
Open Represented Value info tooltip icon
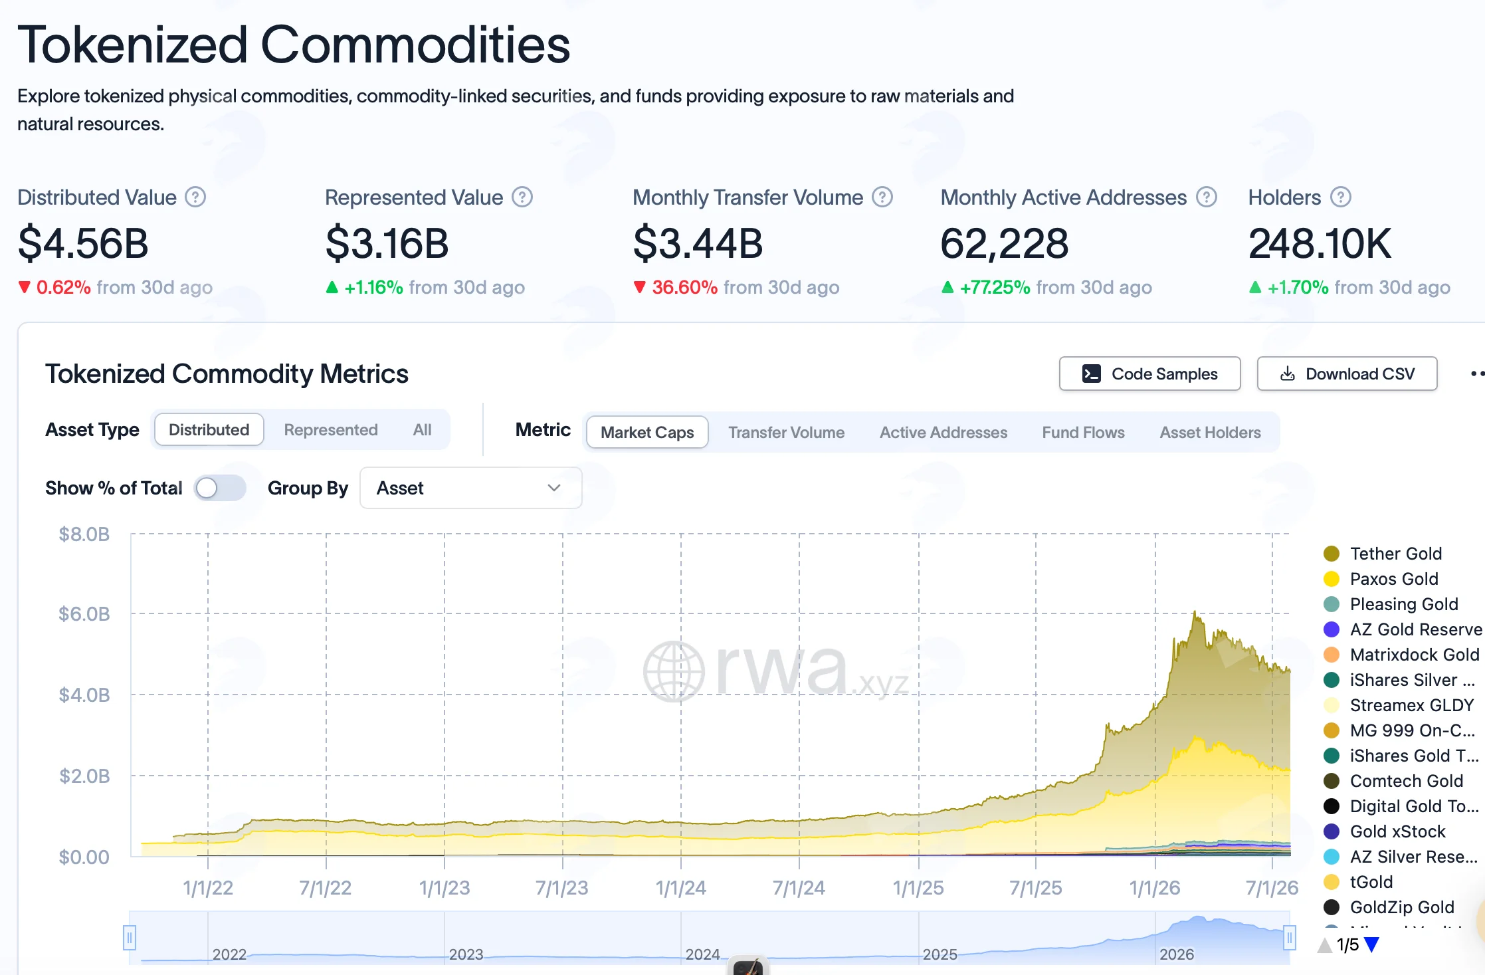522,197
